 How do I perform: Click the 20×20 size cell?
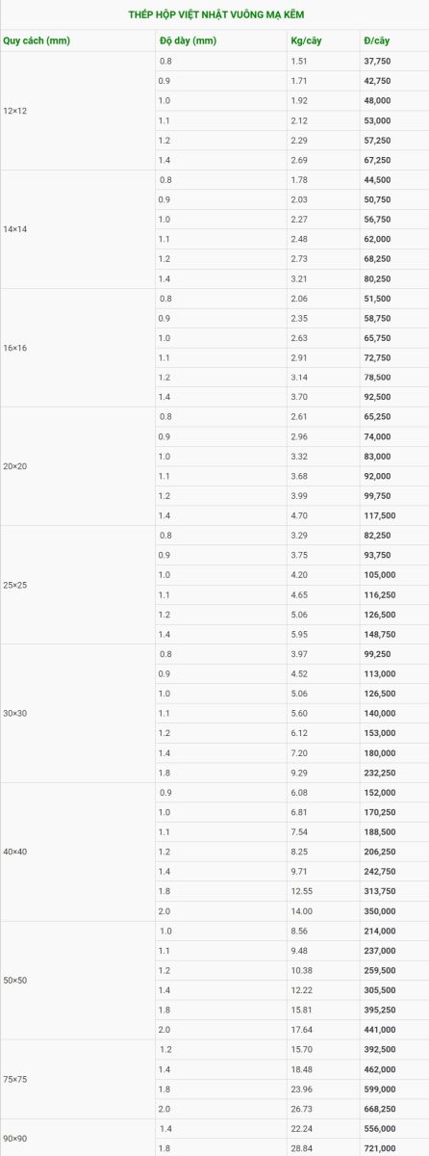coord(77,466)
